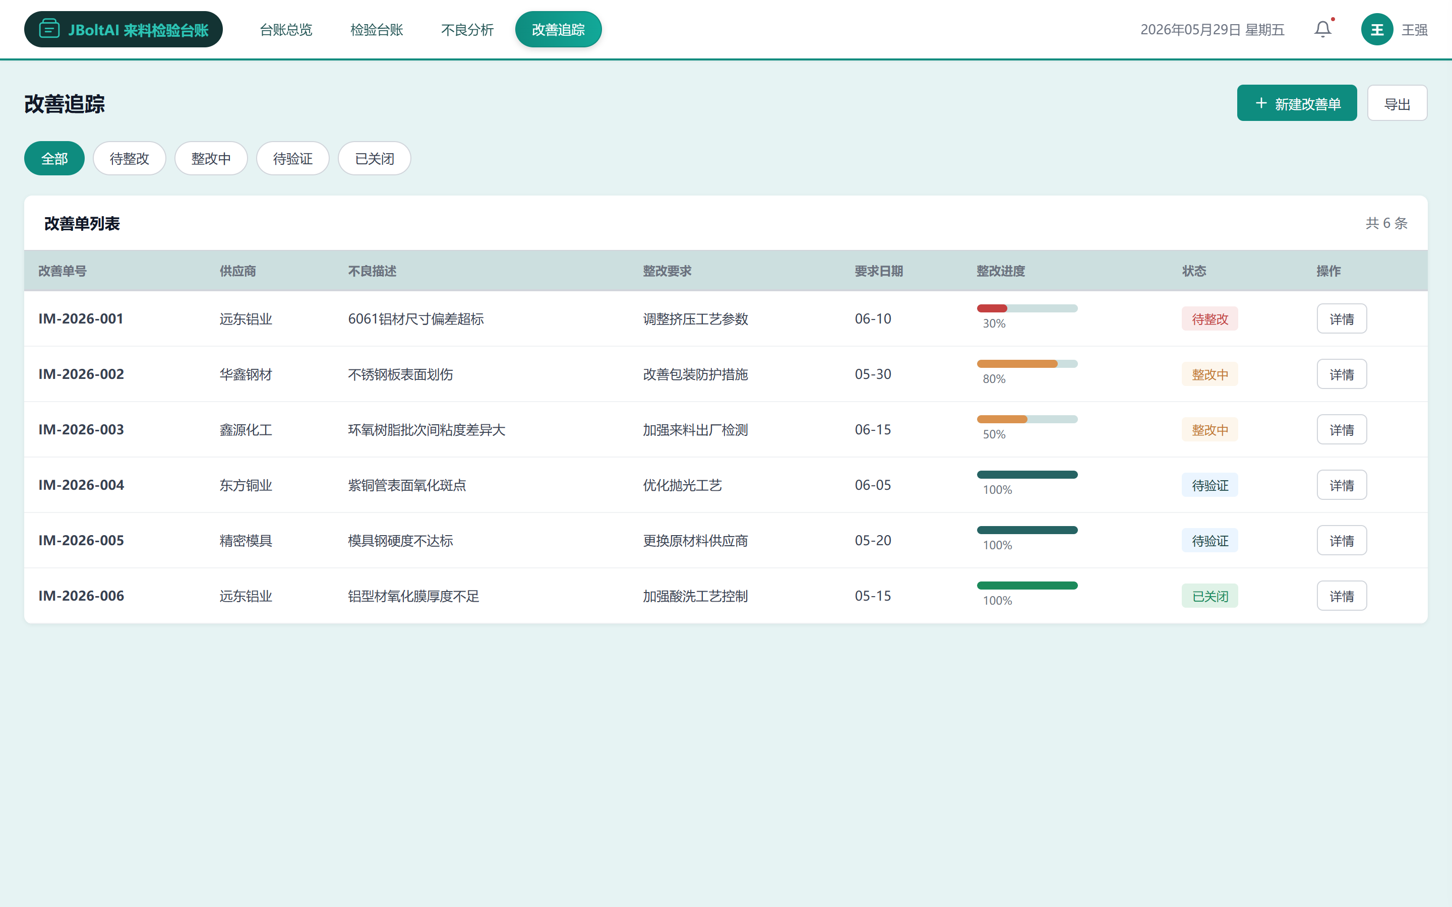Viewport: 1452px width, 907px height.
Task: Click order number IM-2026-003
Action: [x=81, y=429]
